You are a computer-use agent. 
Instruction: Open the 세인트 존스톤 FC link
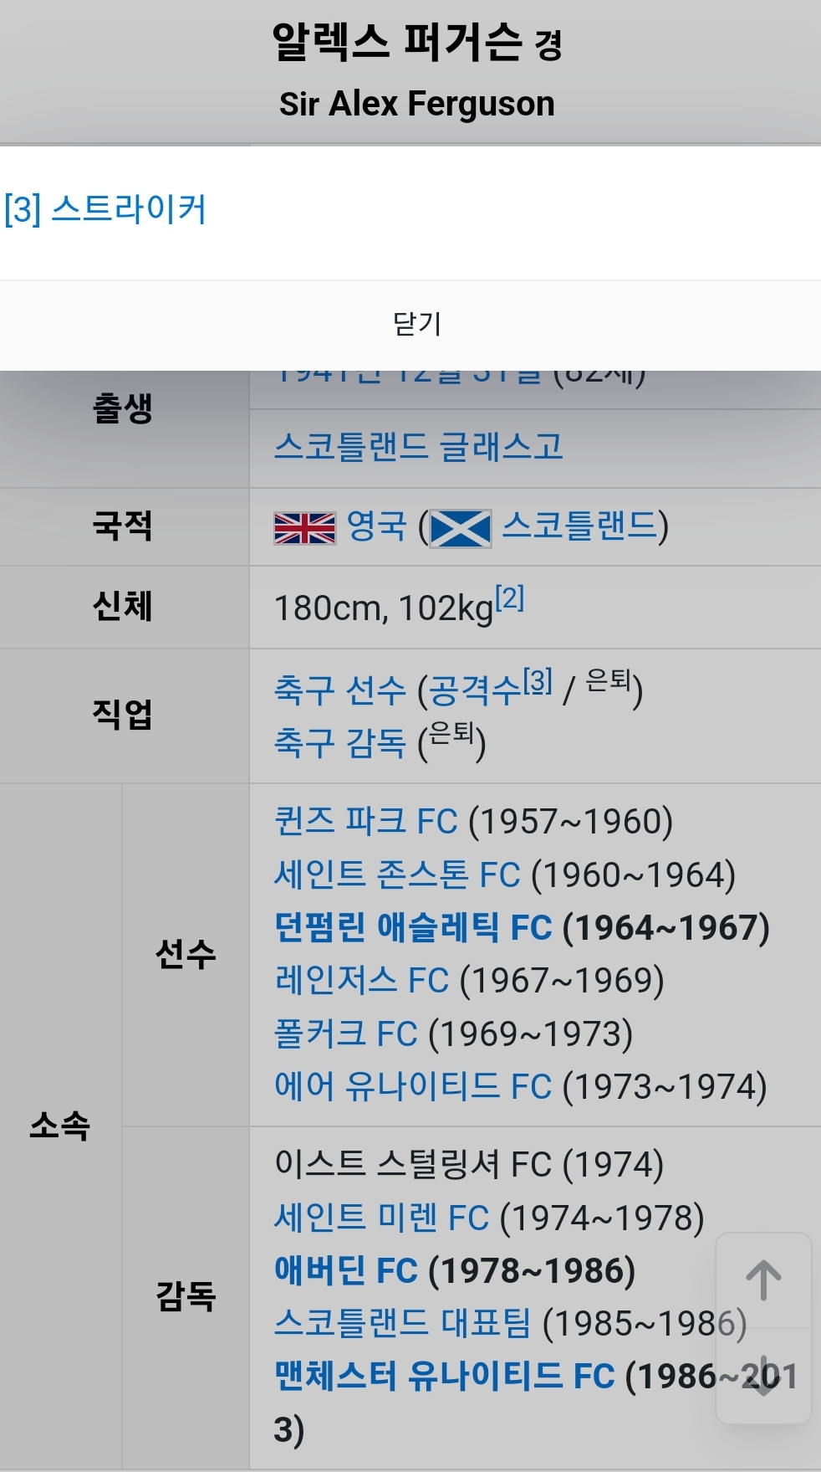[397, 874]
